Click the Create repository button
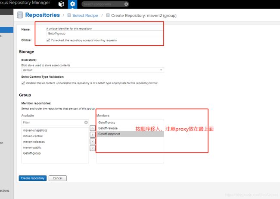 point(33,178)
